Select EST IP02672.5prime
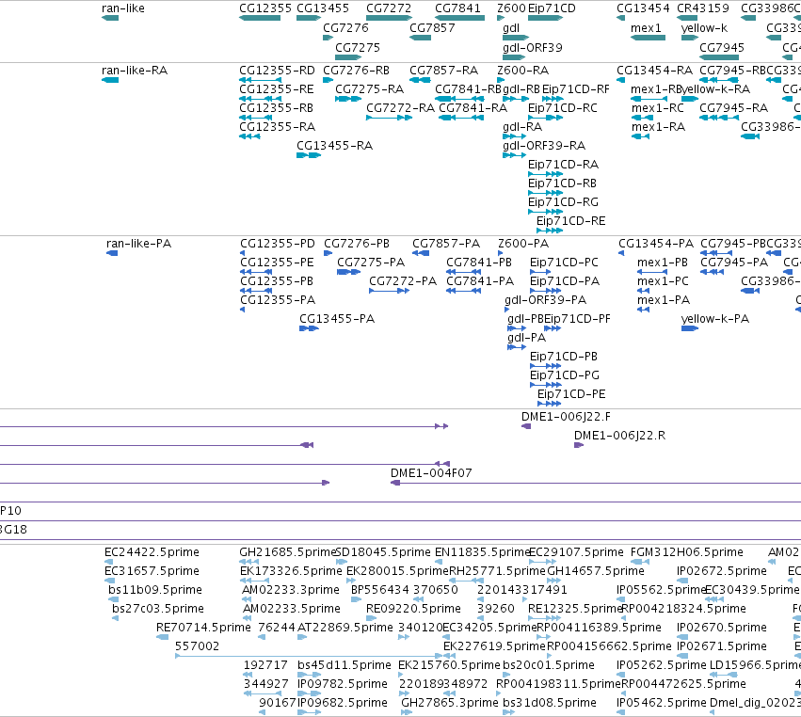The height and width of the screenshot is (717, 801). pyautogui.click(x=722, y=571)
